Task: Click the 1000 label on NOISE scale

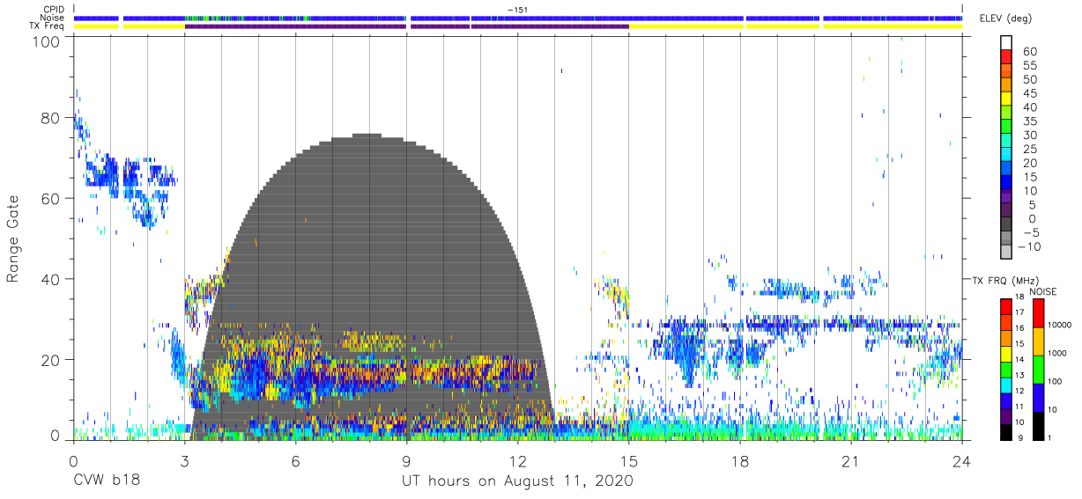Action: coord(1058,353)
